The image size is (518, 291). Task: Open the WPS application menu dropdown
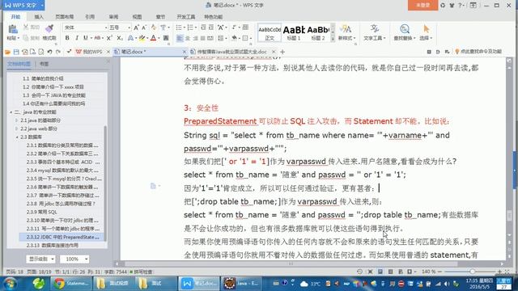42,6
